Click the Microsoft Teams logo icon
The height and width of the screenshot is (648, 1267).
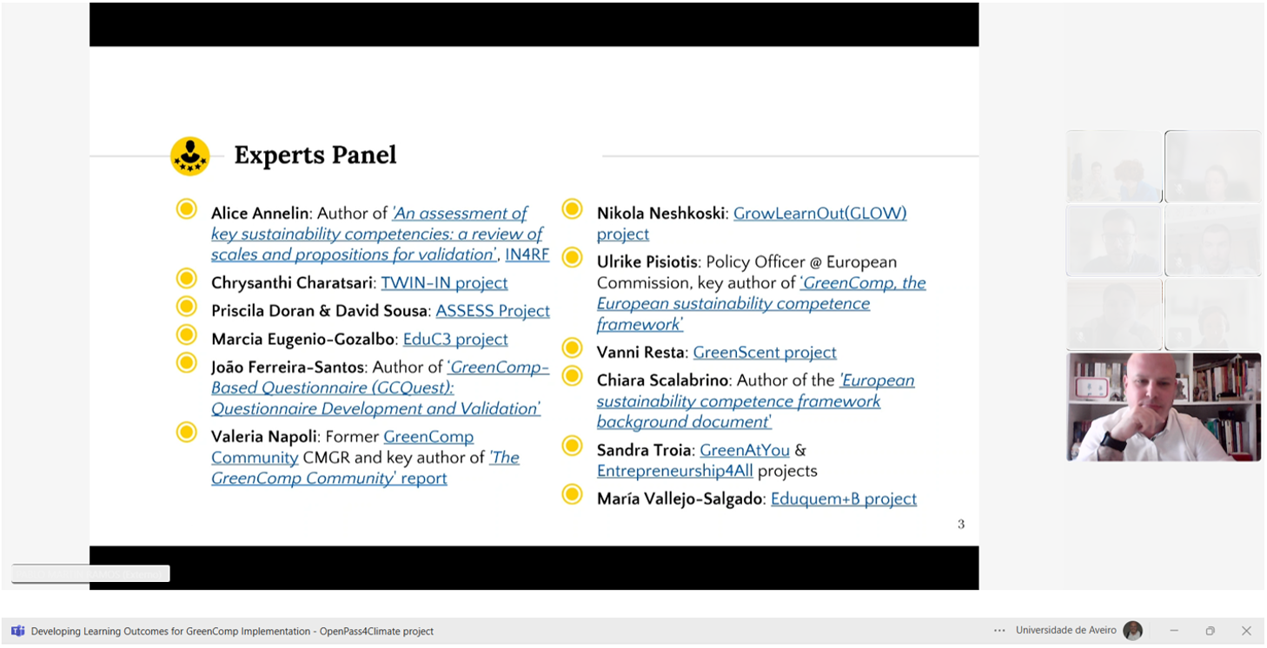(x=17, y=631)
